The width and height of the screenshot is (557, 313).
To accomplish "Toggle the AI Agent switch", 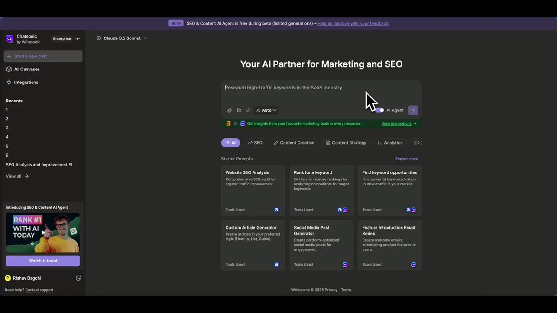I will click(x=380, y=110).
